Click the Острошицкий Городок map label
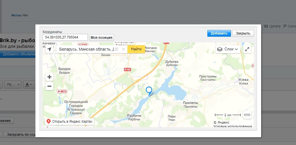Viewport: 296px width, 145px height. tap(76, 104)
